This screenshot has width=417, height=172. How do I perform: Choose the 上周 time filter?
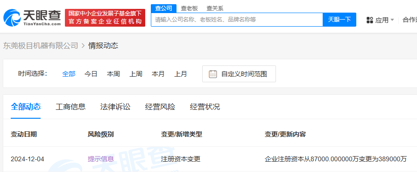pyautogui.click(x=135, y=74)
